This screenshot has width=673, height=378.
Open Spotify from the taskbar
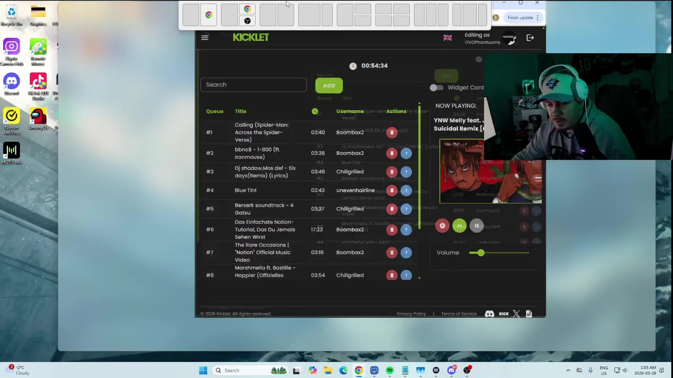click(390, 371)
